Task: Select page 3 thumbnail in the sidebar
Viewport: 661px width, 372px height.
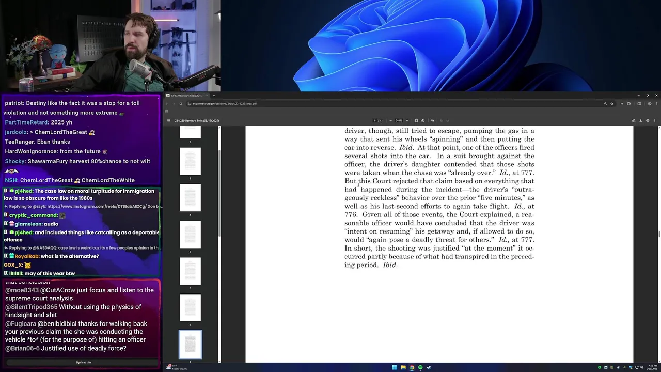Action: coord(190,161)
